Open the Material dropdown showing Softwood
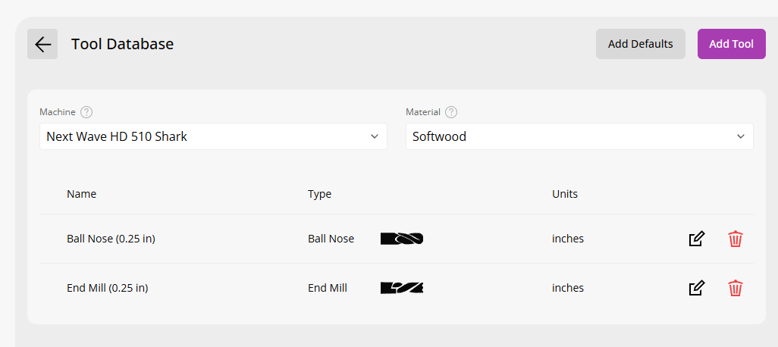 (579, 136)
